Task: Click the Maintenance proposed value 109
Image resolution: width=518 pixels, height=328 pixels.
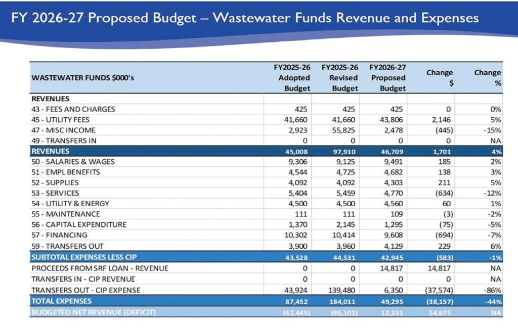Action: click(397, 214)
